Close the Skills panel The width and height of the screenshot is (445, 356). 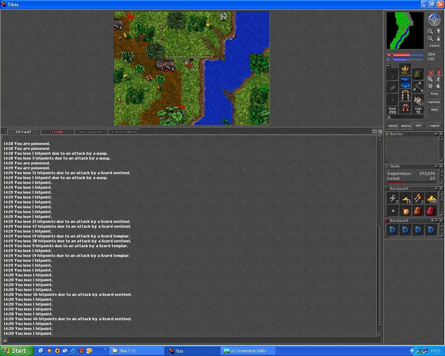441,166
